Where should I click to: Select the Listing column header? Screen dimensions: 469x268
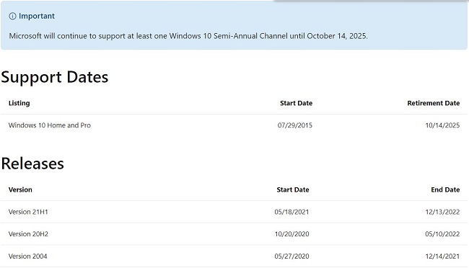19,103
